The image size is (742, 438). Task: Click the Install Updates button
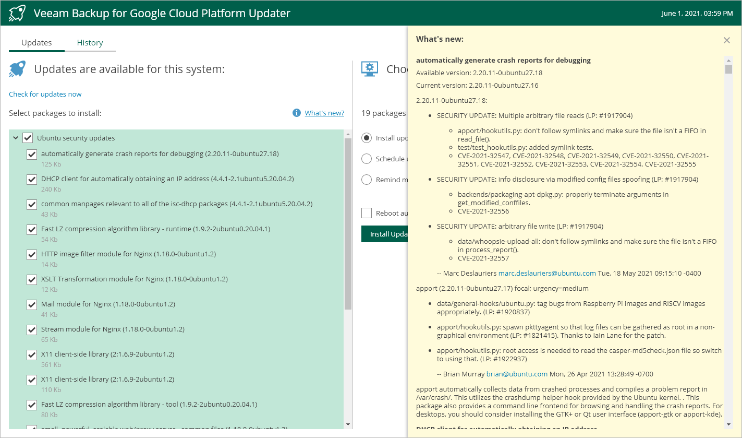385,234
